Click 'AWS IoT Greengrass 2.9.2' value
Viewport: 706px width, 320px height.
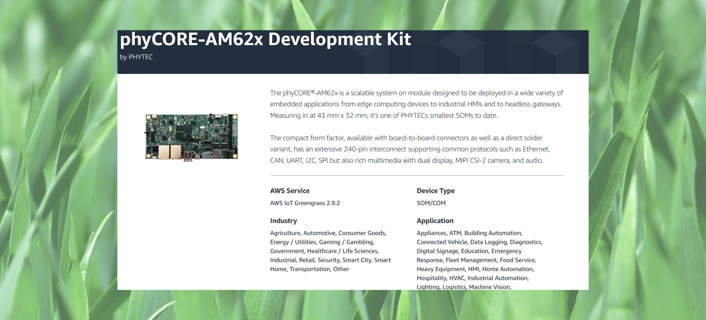pyautogui.click(x=305, y=203)
